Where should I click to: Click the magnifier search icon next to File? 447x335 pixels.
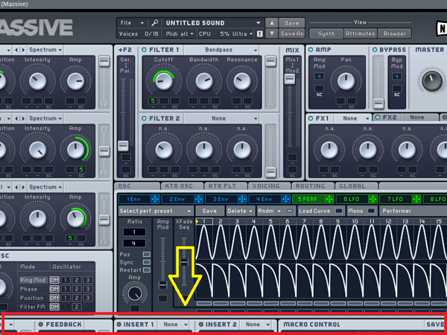coord(155,23)
